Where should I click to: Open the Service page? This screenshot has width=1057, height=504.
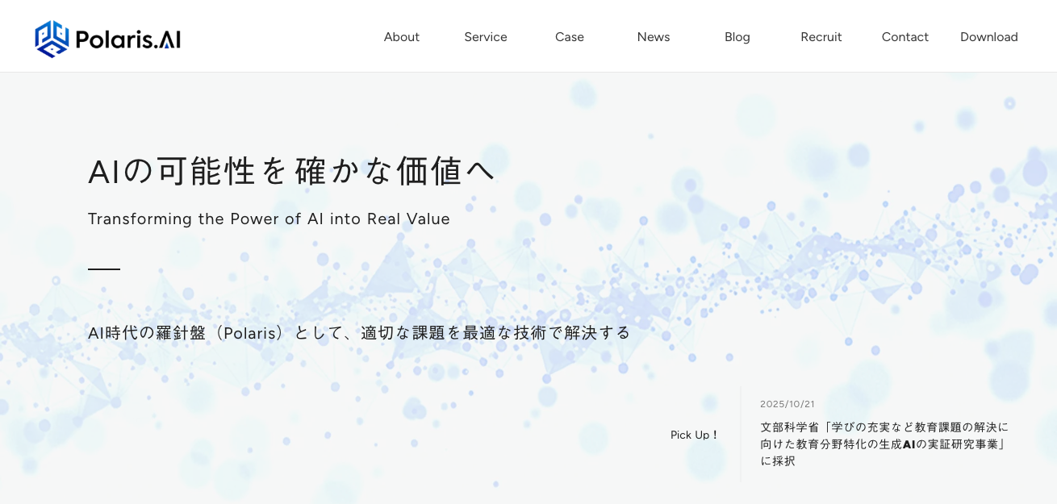coord(485,36)
